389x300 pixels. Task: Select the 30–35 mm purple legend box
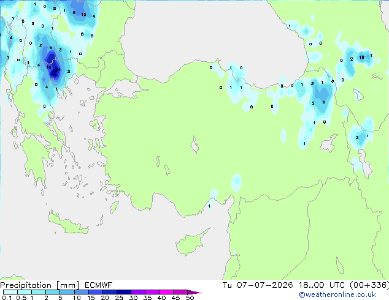click(137, 292)
